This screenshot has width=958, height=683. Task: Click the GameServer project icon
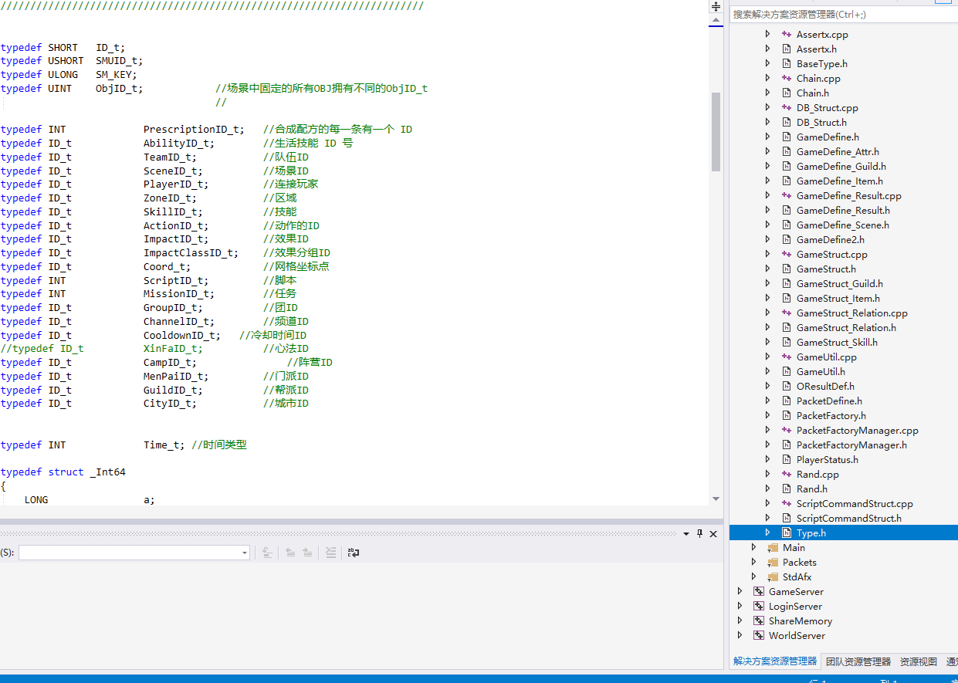(759, 591)
